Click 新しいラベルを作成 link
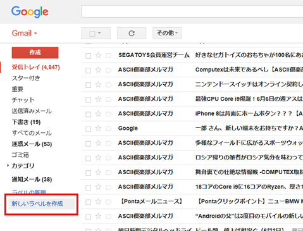Image resolution: width=303 pixels, height=231 pixels. [x=37, y=204]
